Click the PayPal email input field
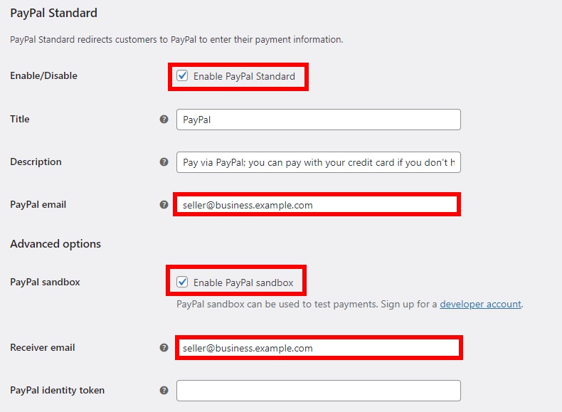The width and height of the screenshot is (562, 412). click(317, 205)
